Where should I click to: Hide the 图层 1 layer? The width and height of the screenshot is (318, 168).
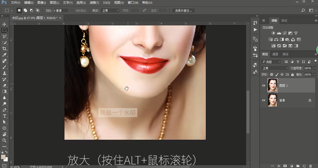pyautogui.click(x=263, y=85)
